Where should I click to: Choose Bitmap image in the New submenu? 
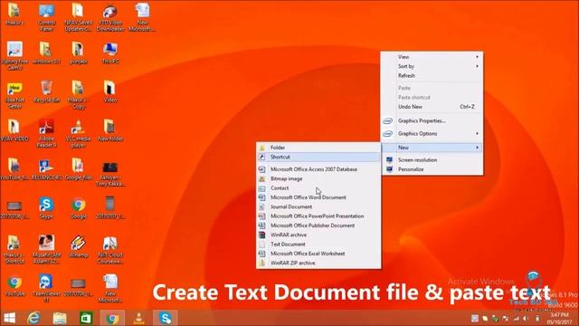(318, 178)
